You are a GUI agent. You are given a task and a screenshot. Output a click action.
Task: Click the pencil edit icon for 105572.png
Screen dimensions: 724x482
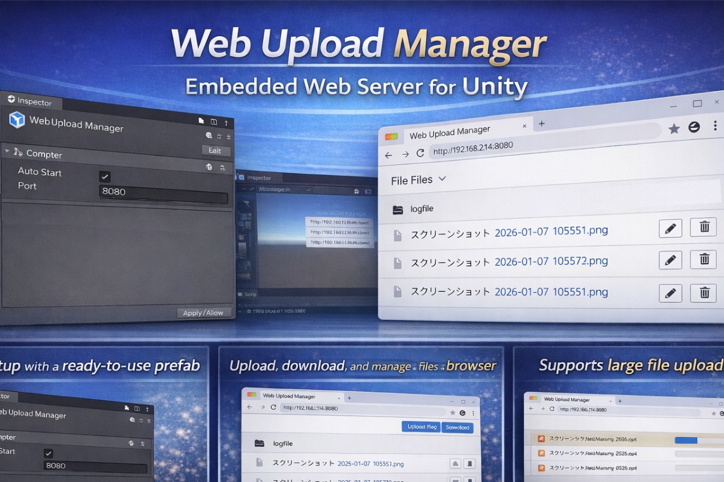pyautogui.click(x=670, y=260)
